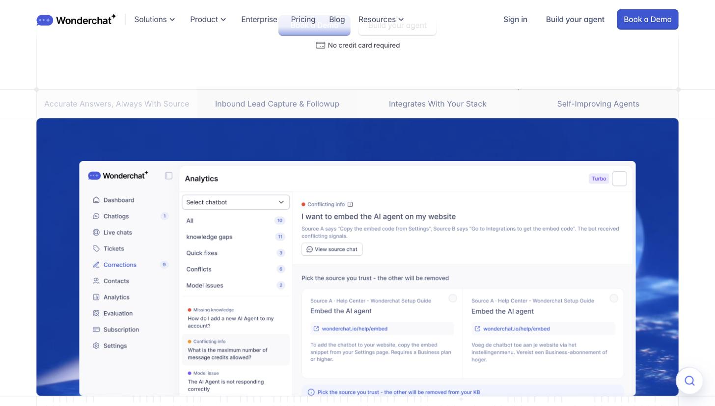Open 'maximum number of message credits' item
This screenshot has height=406, width=715.
pos(236,350)
